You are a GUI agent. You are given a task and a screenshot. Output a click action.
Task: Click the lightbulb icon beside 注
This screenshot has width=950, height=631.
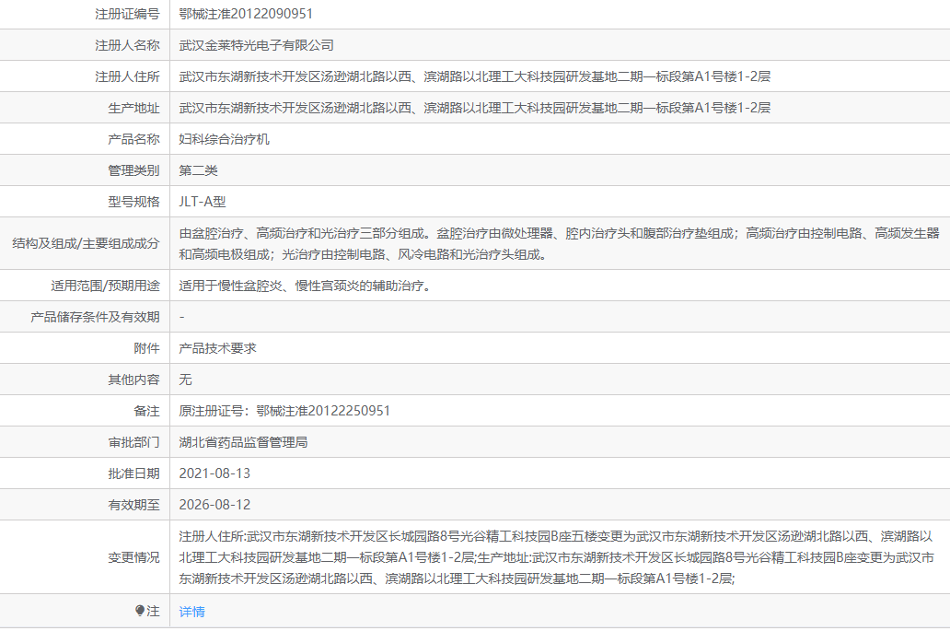(x=140, y=611)
